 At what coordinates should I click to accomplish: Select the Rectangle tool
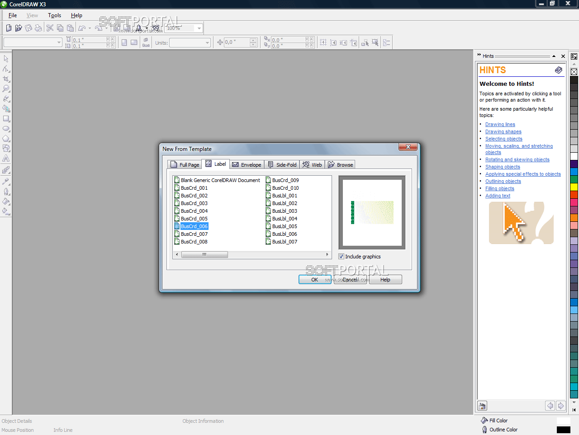click(x=6, y=119)
